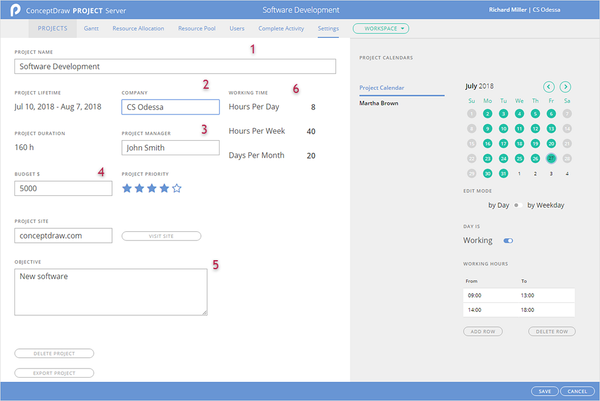Click the Add Row button
Viewport: 600px width, 401px height.
point(482,331)
